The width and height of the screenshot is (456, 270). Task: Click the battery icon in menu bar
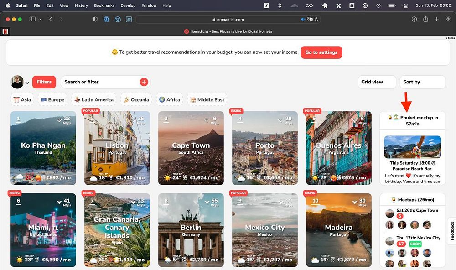tap(392, 5)
